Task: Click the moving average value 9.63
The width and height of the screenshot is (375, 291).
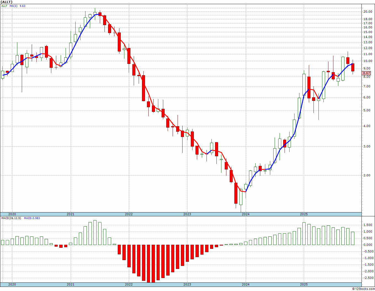Action: click(x=22, y=6)
